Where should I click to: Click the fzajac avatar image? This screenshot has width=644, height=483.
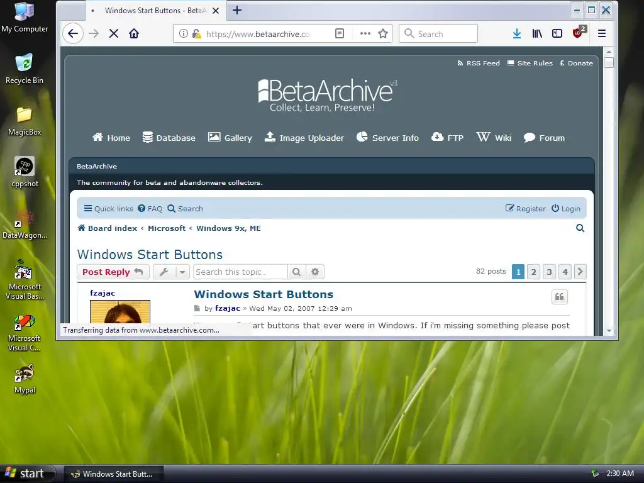[x=120, y=312]
